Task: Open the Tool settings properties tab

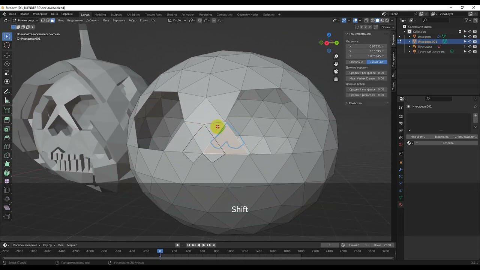Action: click(x=400, y=107)
